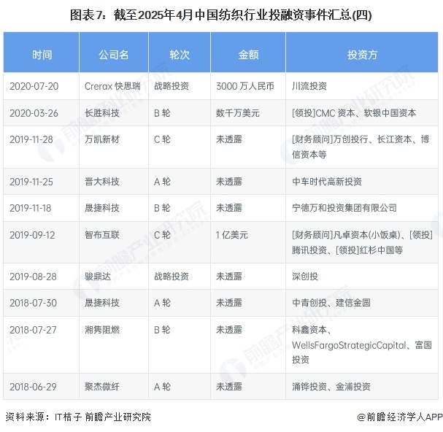
Task: Click the @前瞻经济学人APP credit
Action: (400, 417)
